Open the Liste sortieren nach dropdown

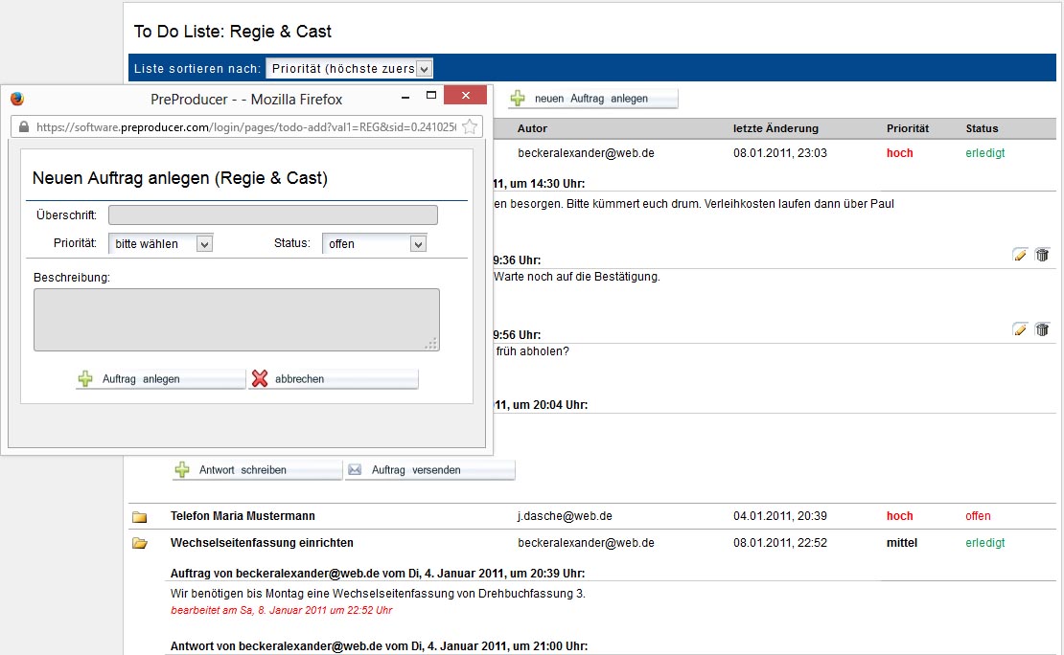pos(349,69)
